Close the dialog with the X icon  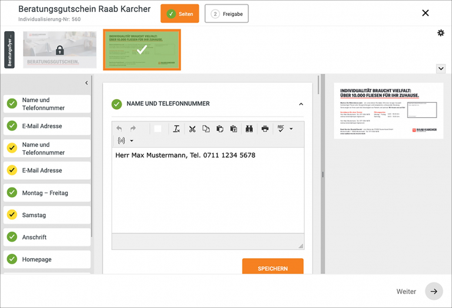(x=426, y=13)
